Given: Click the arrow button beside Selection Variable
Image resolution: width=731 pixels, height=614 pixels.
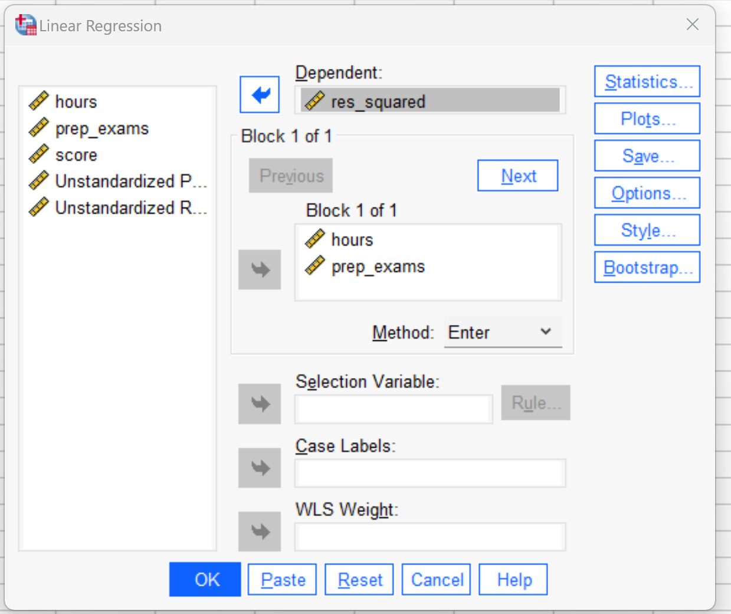Looking at the screenshot, I should pos(260,404).
